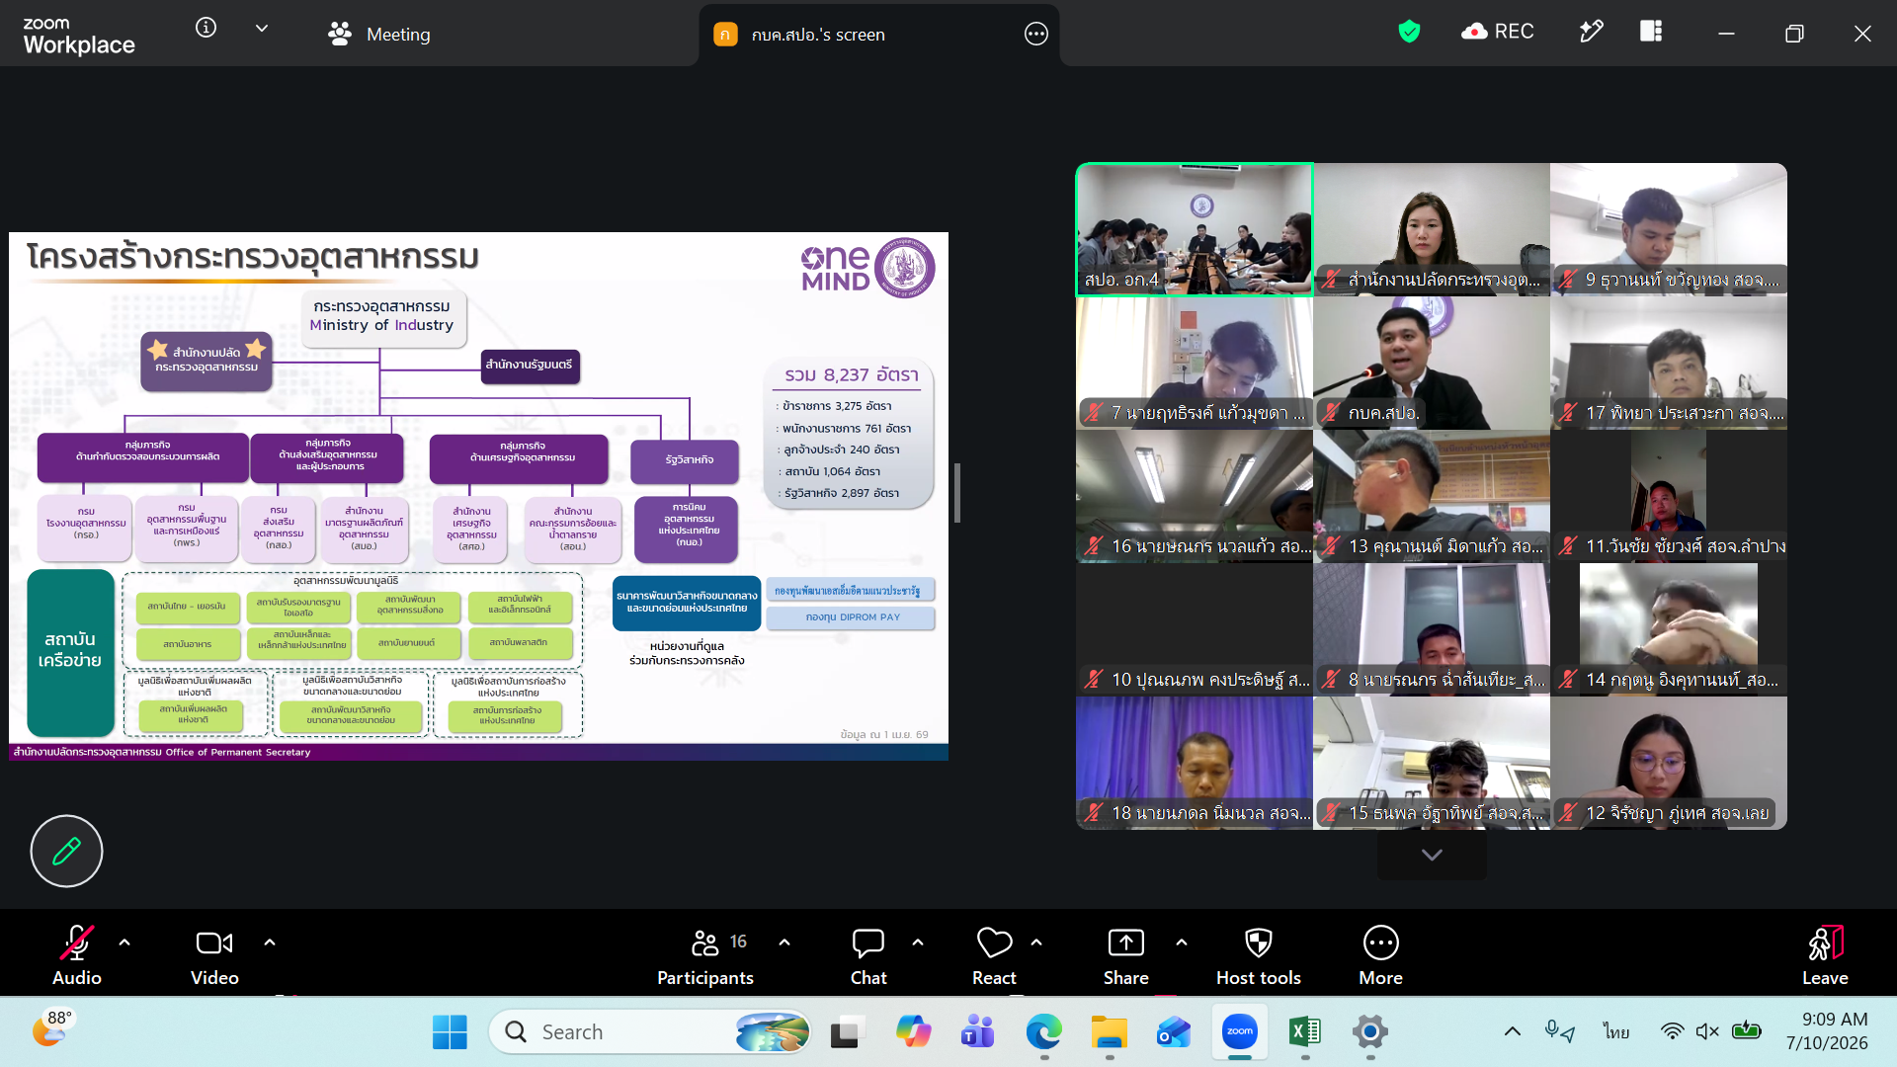Viewport: 1897px width, 1067px height.
Task: Show hidden tray icons chevron
Action: [1512, 1032]
